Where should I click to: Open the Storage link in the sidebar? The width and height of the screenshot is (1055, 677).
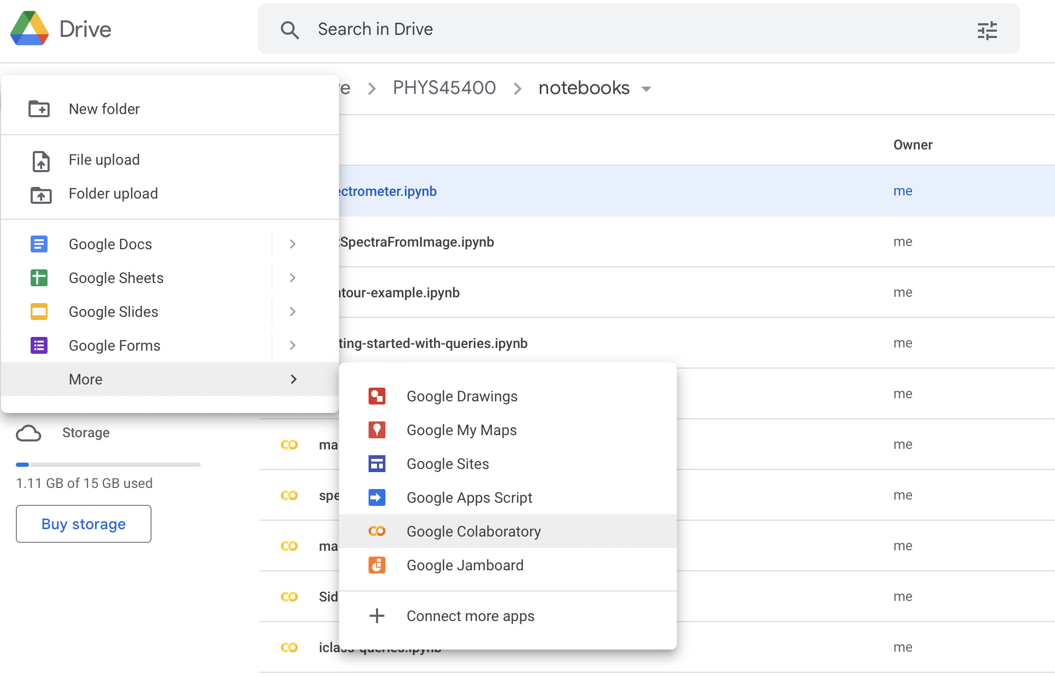click(x=86, y=432)
